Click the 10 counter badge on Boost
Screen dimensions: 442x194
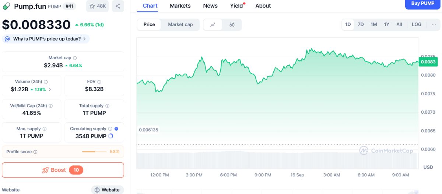point(76,170)
